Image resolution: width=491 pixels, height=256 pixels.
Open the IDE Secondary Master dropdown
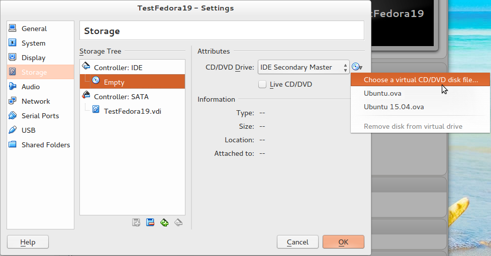304,67
